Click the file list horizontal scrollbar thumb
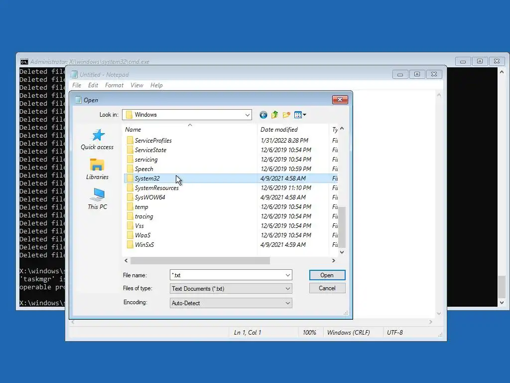The width and height of the screenshot is (510, 383). pyautogui.click(x=200, y=260)
